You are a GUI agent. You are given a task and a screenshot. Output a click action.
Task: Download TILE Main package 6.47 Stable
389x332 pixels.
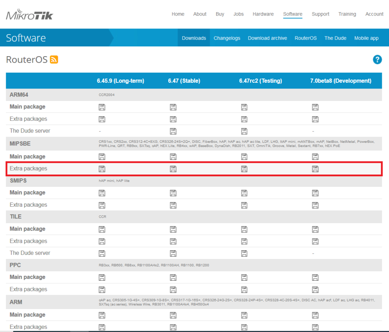tap(173, 229)
